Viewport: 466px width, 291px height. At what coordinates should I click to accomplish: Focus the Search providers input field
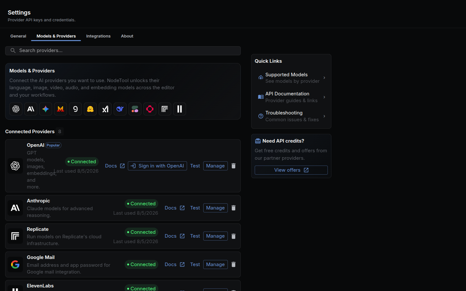(123, 50)
